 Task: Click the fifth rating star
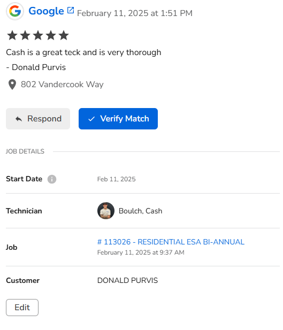click(64, 35)
